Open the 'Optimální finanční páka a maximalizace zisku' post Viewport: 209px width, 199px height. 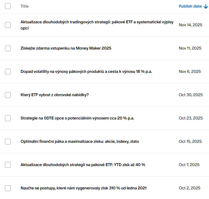(80, 142)
